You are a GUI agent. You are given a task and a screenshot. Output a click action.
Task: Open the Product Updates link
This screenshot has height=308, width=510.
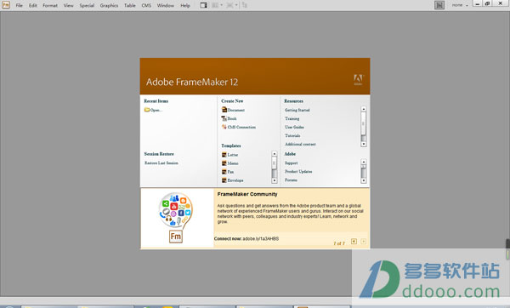tap(298, 171)
